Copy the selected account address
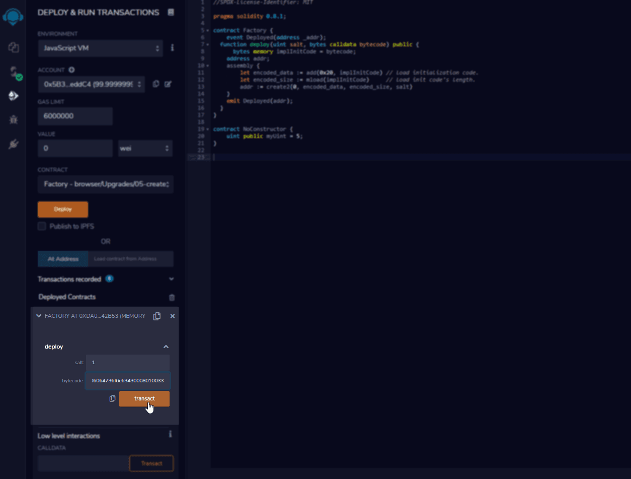Viewport: 631px width, 479px height. click(156, 84)
